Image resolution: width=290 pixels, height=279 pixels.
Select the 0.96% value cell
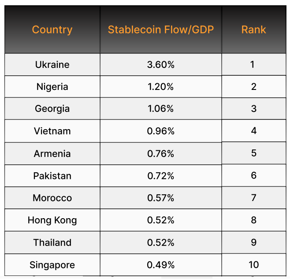[161, 131]
